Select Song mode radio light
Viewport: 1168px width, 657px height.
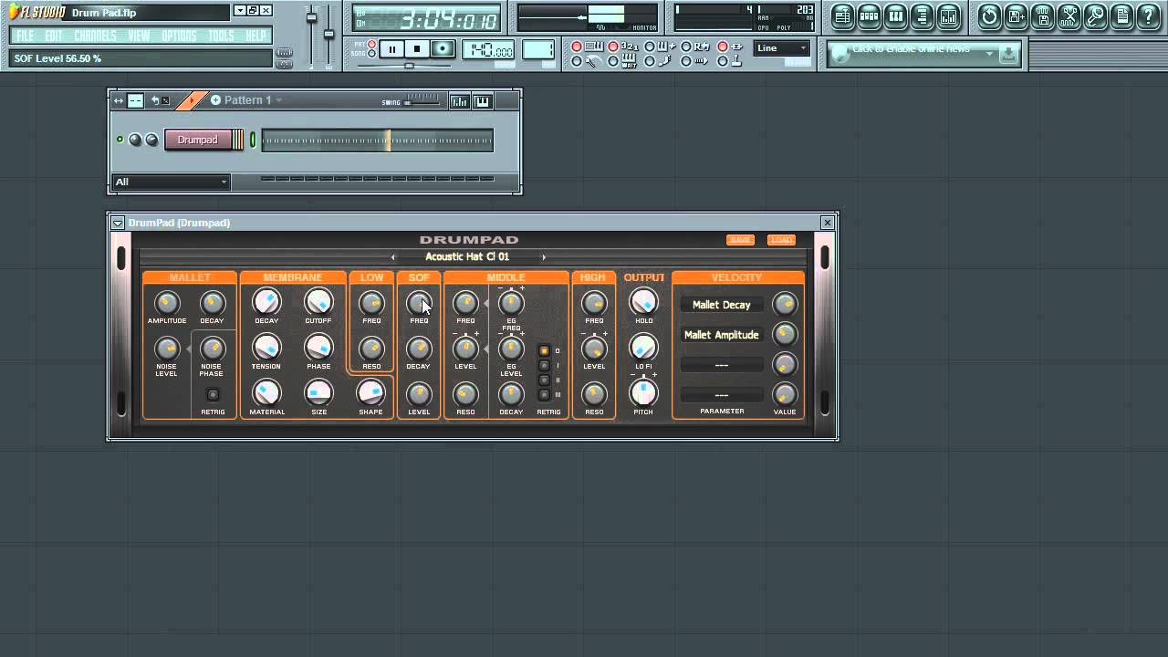[x=371, y=54]
